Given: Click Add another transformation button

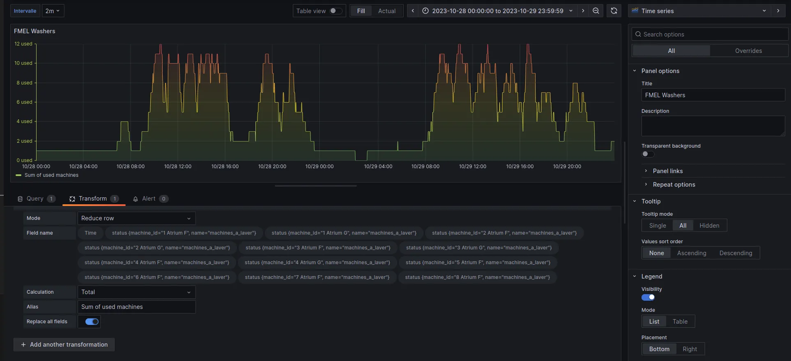Looking at the screenshot, I should (64, 345).
